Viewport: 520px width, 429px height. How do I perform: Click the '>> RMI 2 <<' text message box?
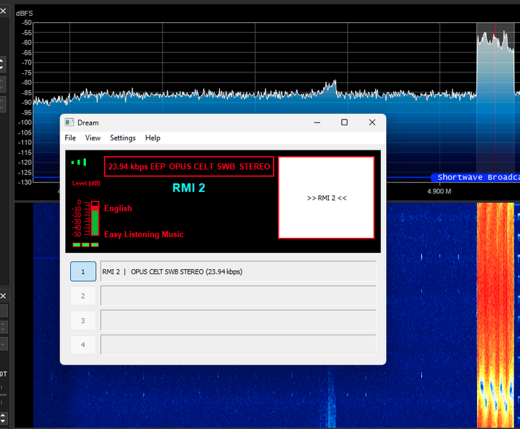[327, 198]
